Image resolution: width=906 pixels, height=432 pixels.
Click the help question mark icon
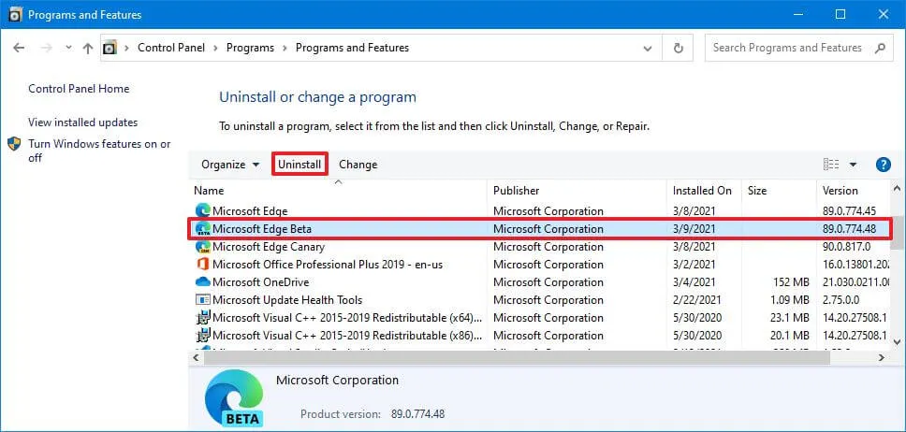[x=883, y=165]
